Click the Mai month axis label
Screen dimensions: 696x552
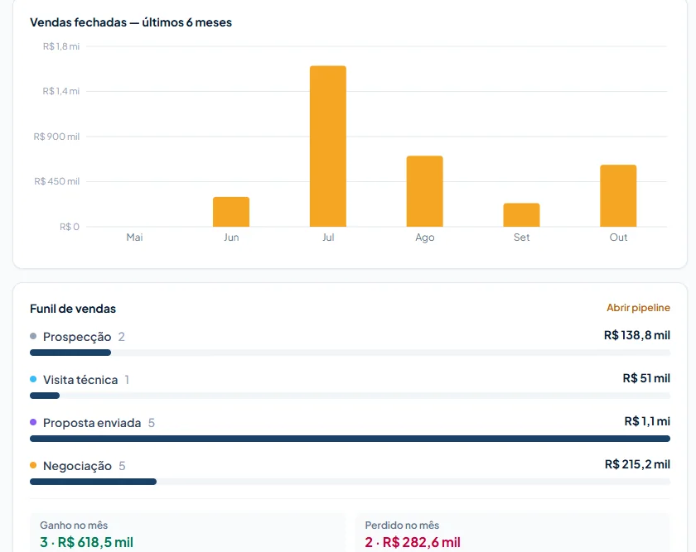pyautogui.click(x=134, y=238)
